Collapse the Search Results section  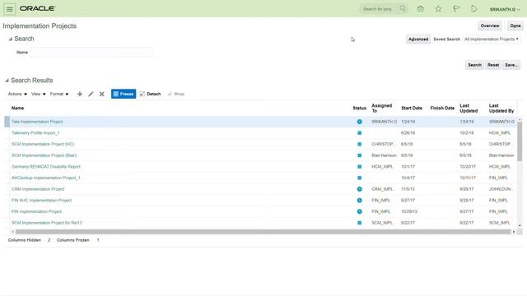tap(7, 81)
